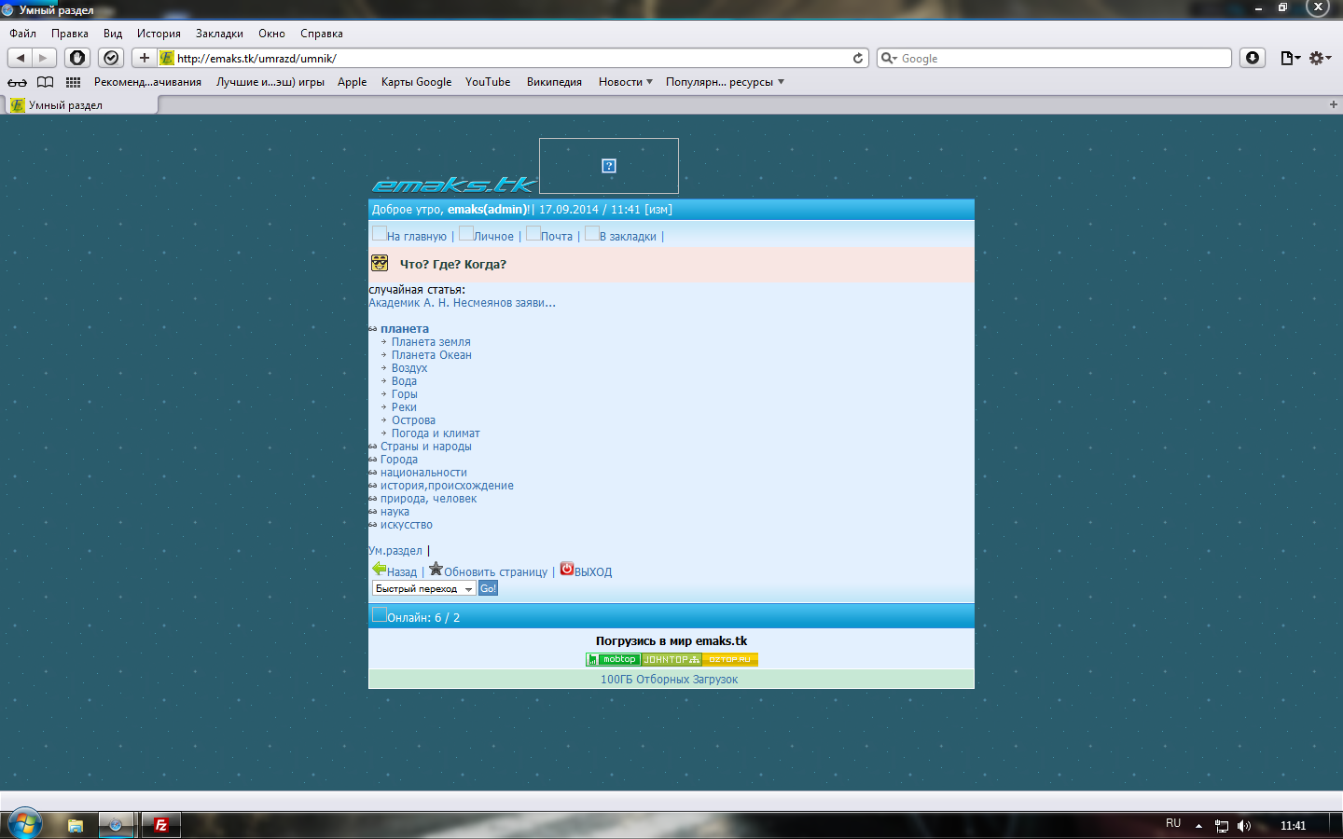Image resolution: width=1343 pixels, height=839 pixels.
Task: Click the red power icon beside ВЫХОД
Action: (x=566, y=569)
